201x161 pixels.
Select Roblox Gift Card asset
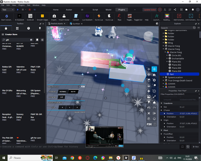click(7, 70)
